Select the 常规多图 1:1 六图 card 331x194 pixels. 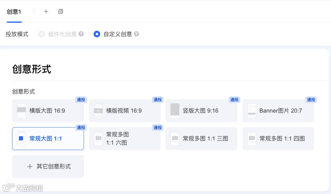point(124,138)
